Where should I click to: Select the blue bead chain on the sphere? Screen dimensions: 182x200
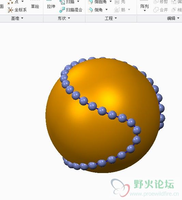point(102,111)
